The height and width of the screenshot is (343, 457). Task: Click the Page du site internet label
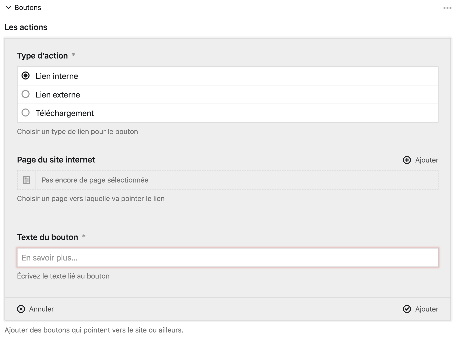(56, 159)
